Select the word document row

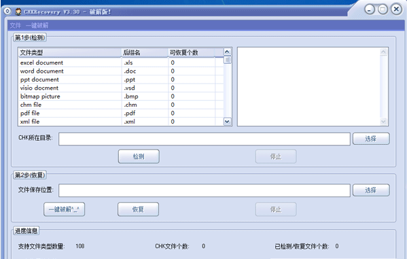(121, 71)
